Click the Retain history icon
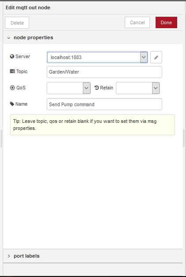 click(97, 88)
